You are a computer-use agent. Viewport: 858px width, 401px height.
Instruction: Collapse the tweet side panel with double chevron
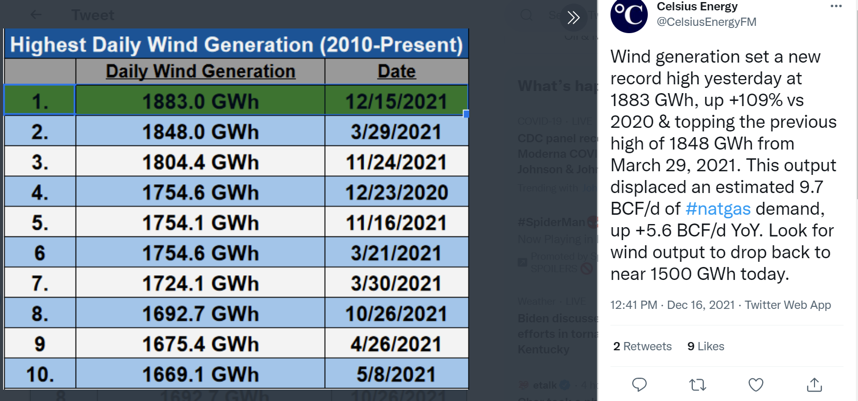[x=573, y=18]
